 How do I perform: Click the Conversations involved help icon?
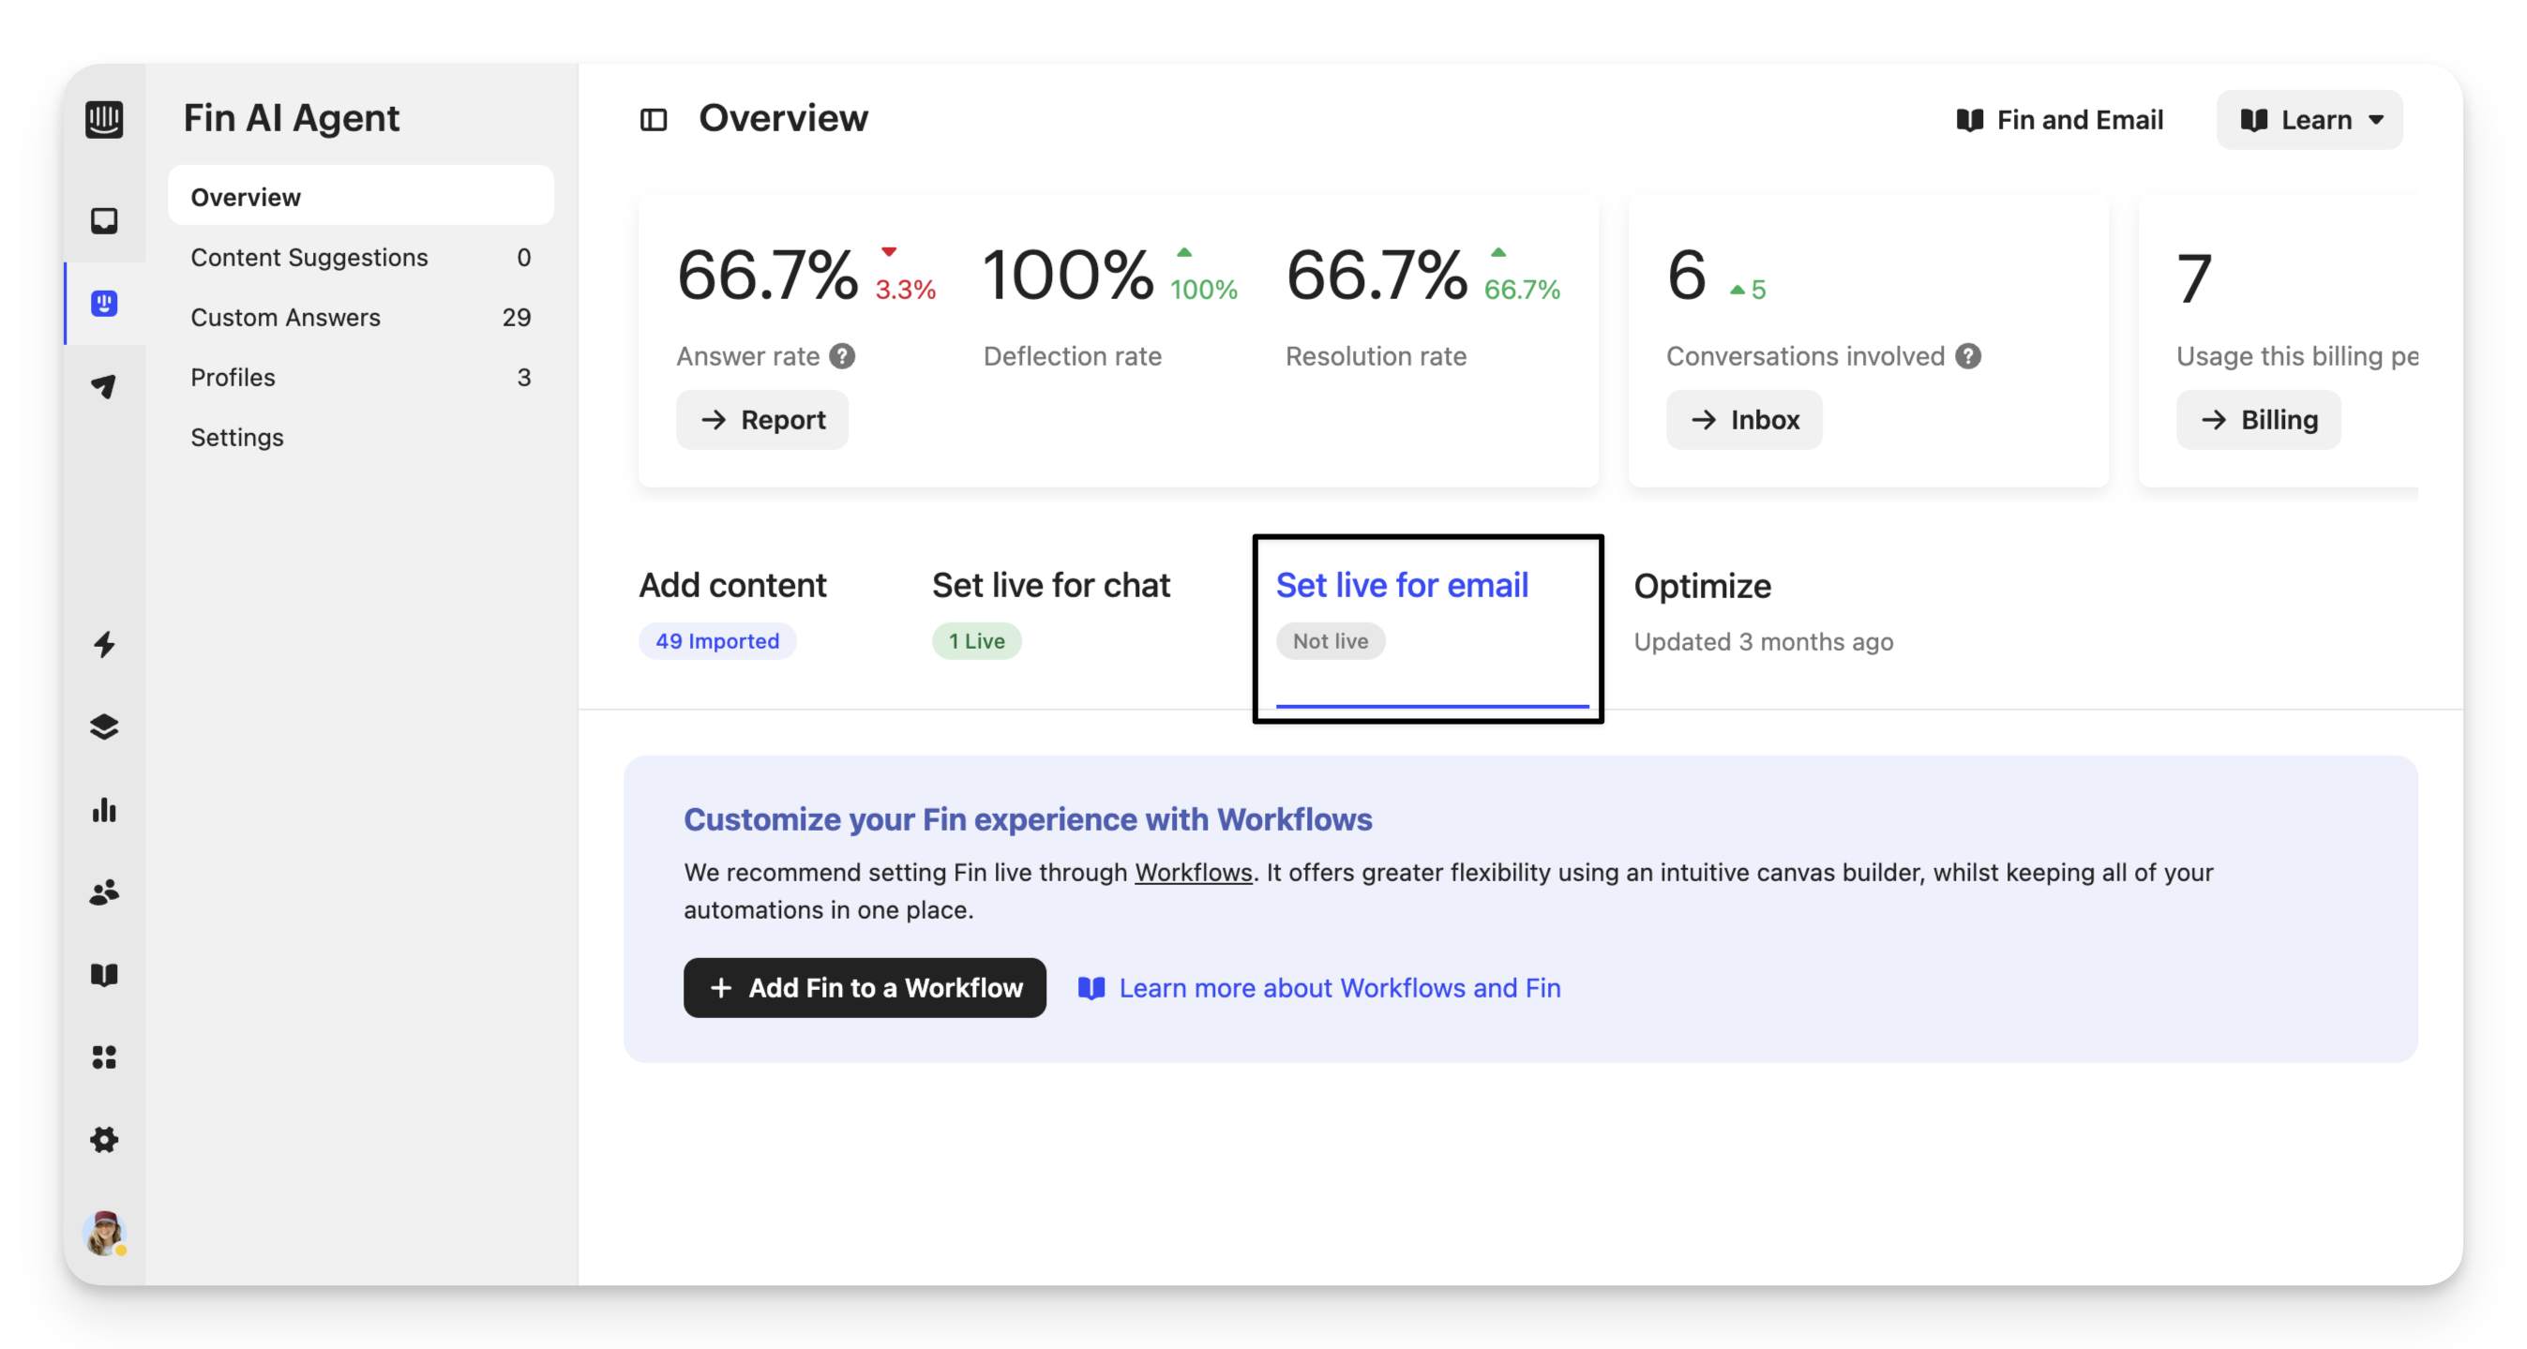(x=1968, y=356)
